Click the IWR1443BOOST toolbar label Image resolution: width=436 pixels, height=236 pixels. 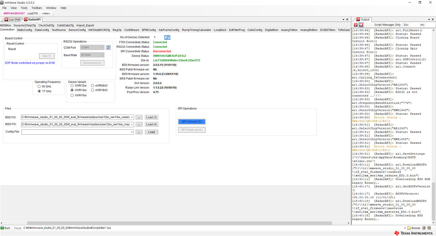[x=14, y=13]
